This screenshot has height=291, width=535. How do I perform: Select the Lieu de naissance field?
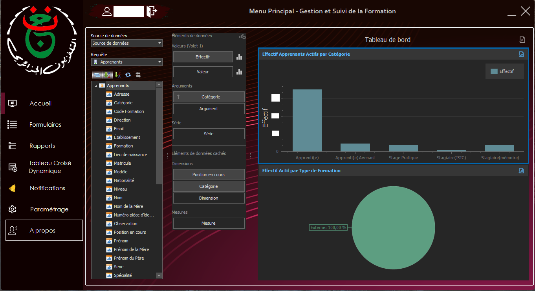click(130, 155)
